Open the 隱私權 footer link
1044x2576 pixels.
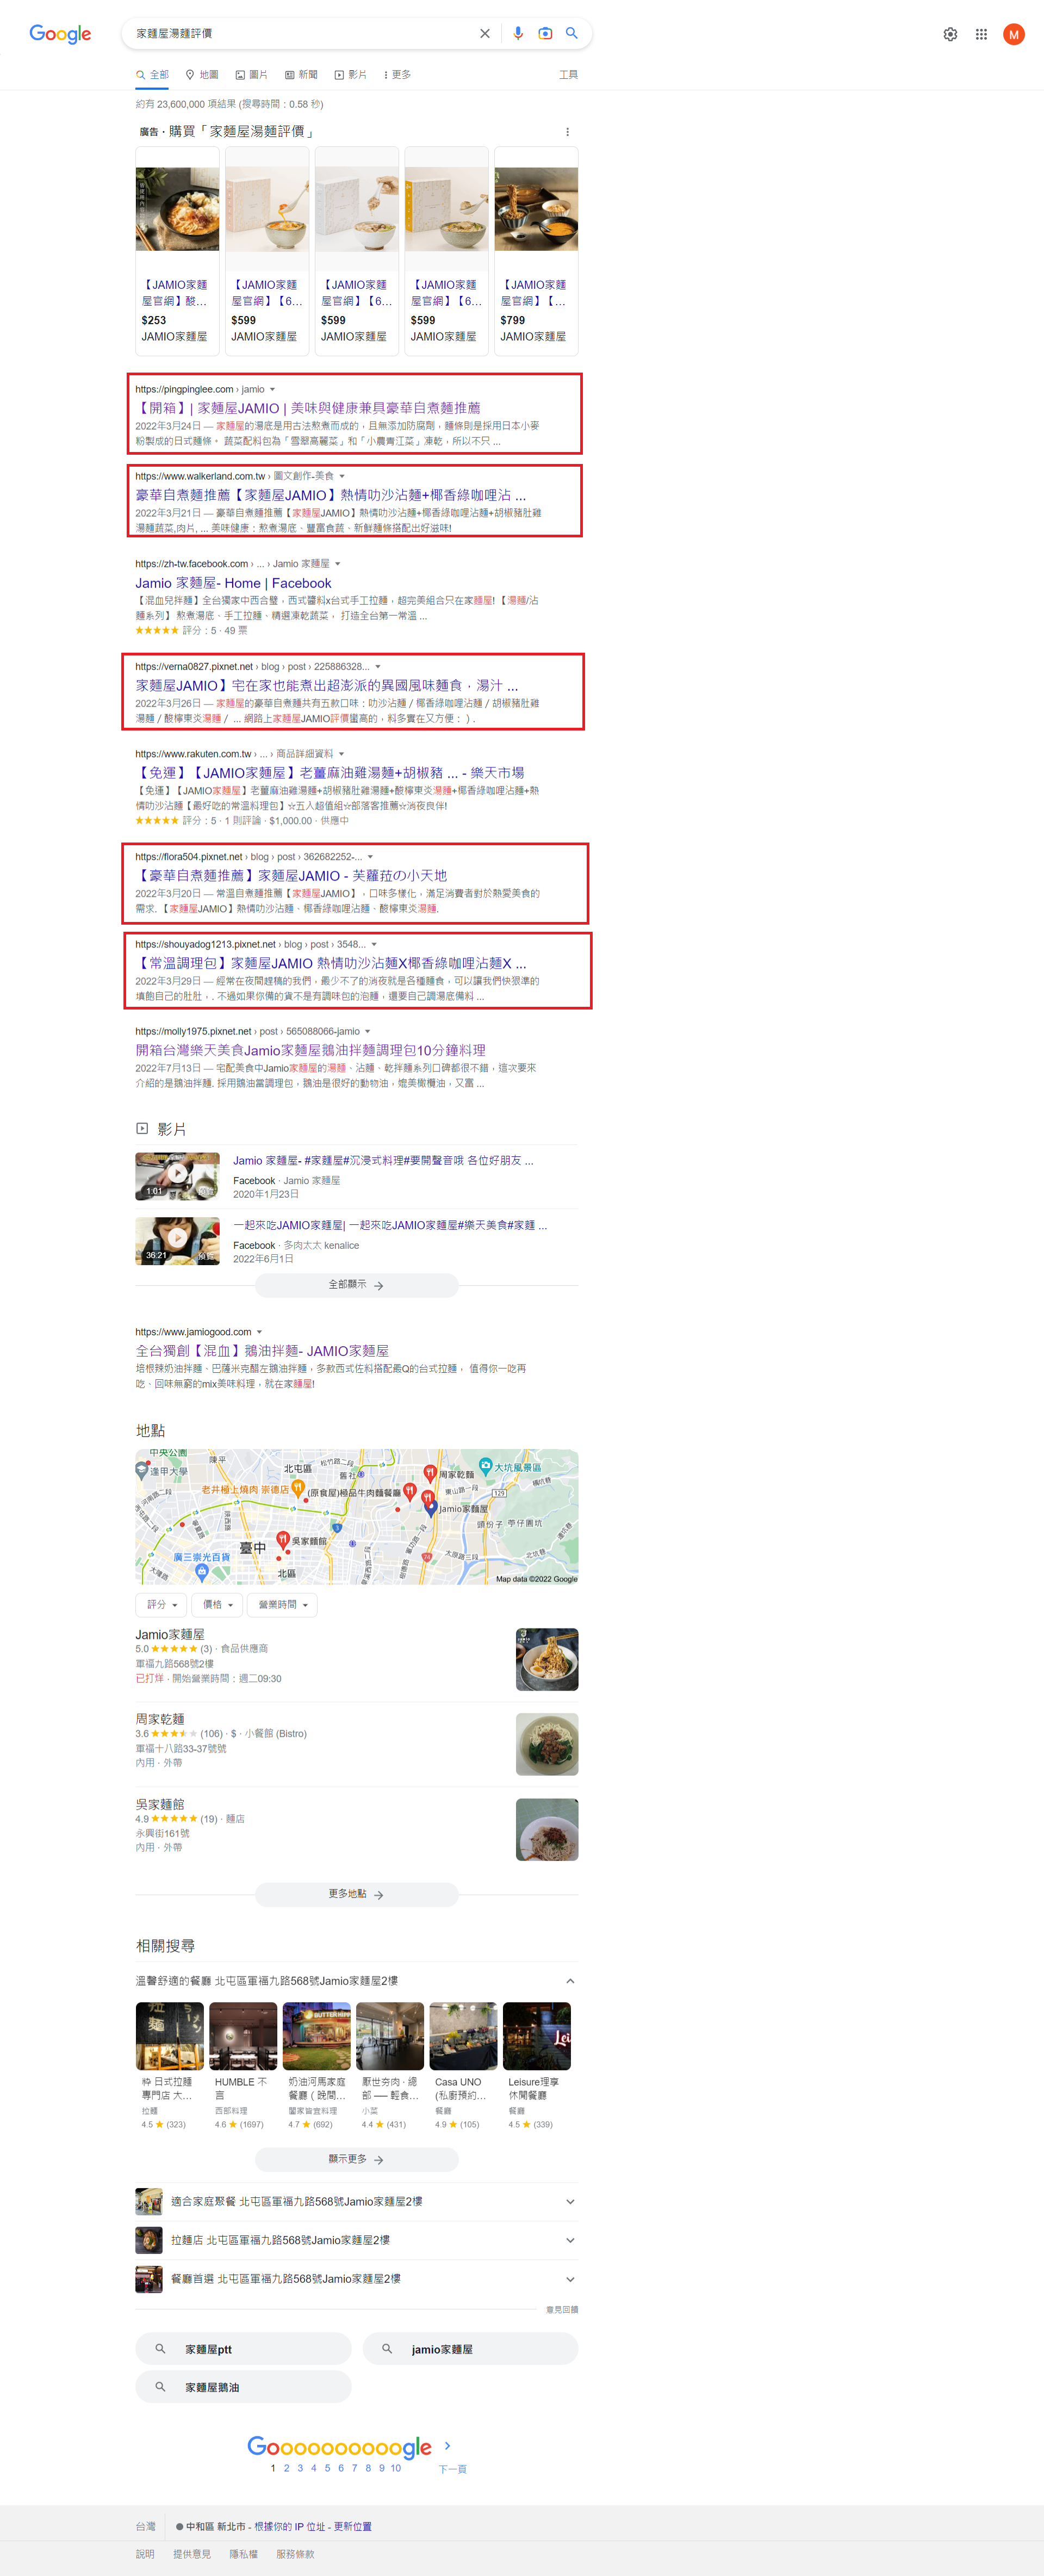(243, 2553)
